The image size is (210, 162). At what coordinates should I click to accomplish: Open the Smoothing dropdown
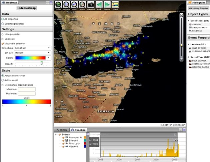click(33, 48)
